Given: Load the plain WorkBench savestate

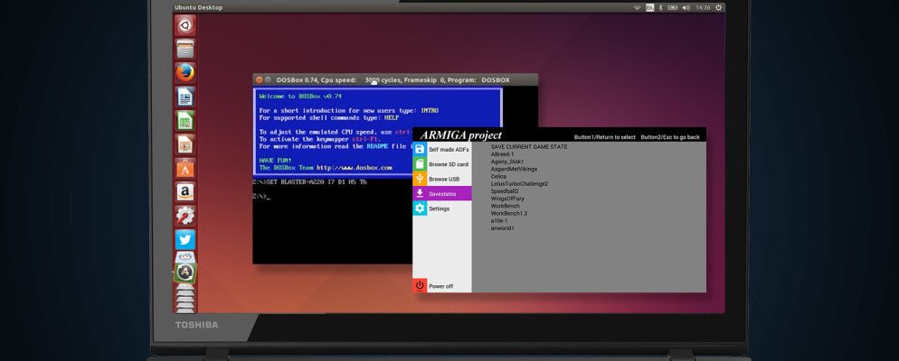Looking at the screenshot, I should coord(505,206).
